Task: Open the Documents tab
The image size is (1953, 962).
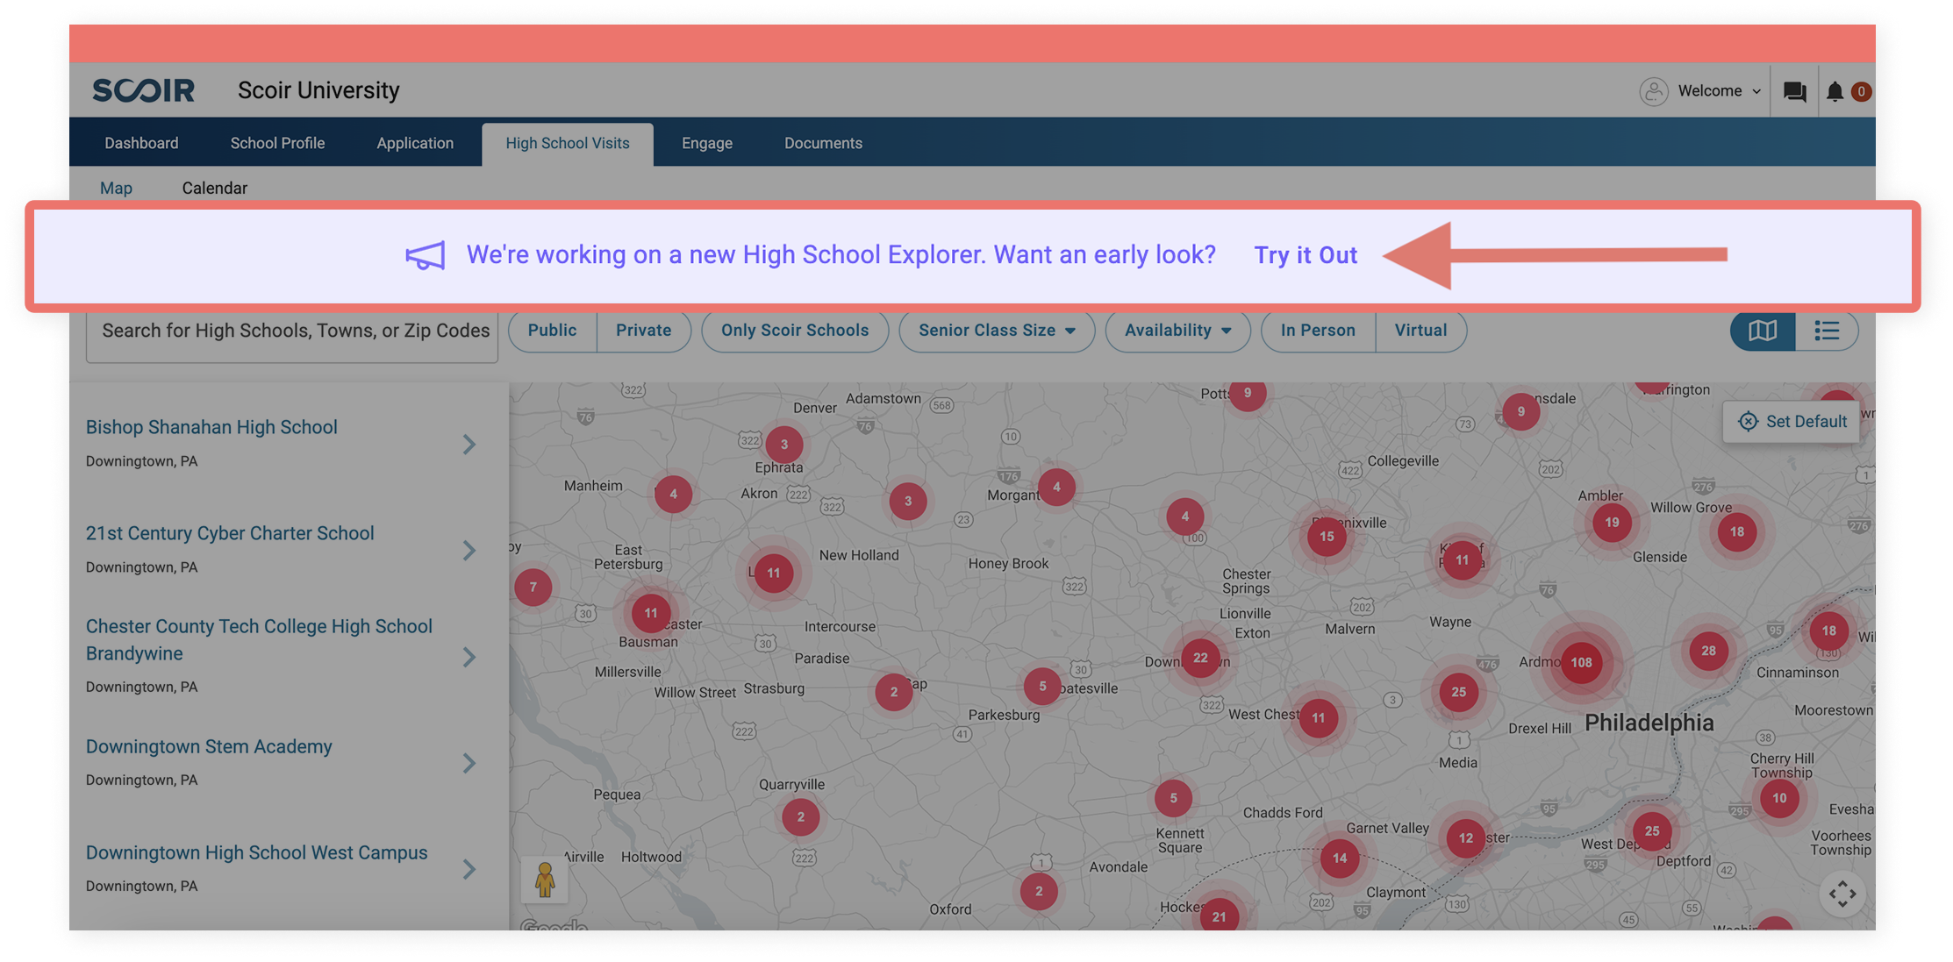Action: [823, 143]
